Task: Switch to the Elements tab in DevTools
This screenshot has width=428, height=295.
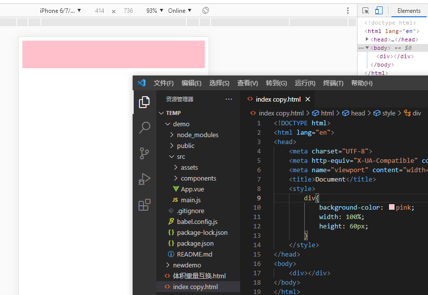Action: 409,11
